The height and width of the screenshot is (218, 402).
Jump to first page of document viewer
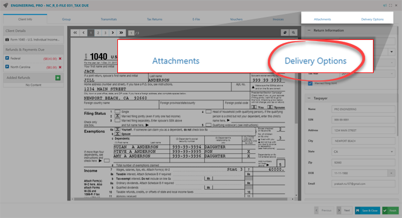point(75,33)
